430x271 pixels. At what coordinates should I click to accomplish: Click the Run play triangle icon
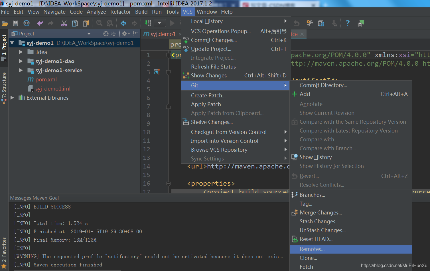pos(172,23)
